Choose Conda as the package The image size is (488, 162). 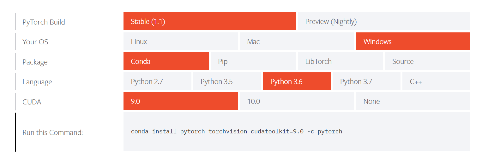[166, 61]
